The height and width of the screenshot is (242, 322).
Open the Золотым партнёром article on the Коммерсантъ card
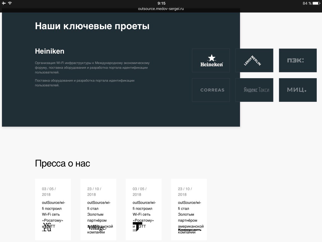pos(191,217)
